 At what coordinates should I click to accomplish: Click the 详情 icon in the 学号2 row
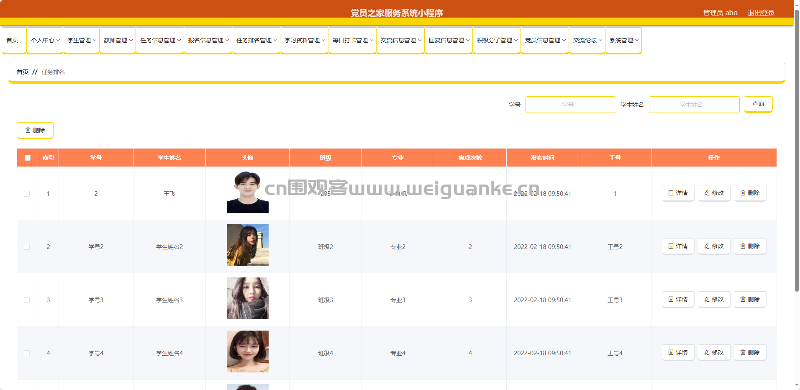tap(671, 246)
